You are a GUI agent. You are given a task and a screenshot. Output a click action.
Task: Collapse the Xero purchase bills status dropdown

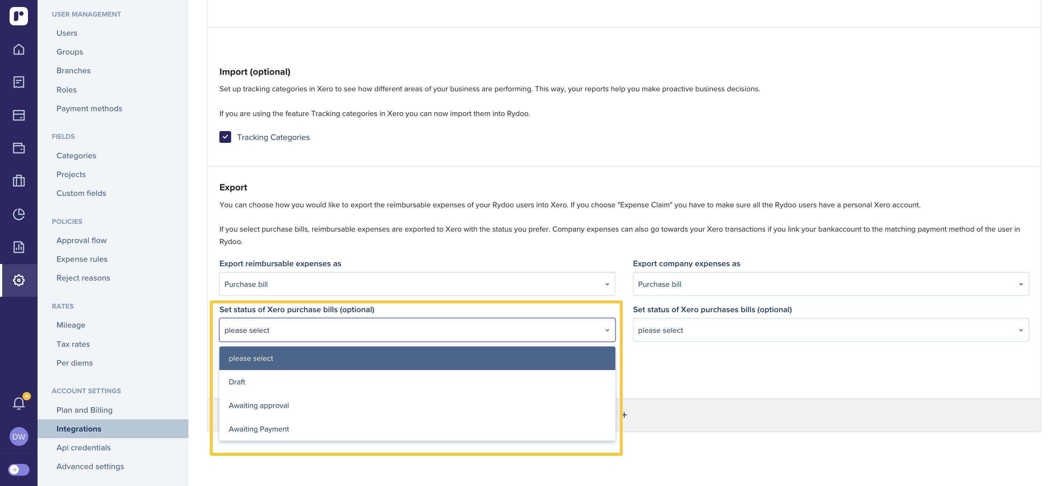coord(417,330)
